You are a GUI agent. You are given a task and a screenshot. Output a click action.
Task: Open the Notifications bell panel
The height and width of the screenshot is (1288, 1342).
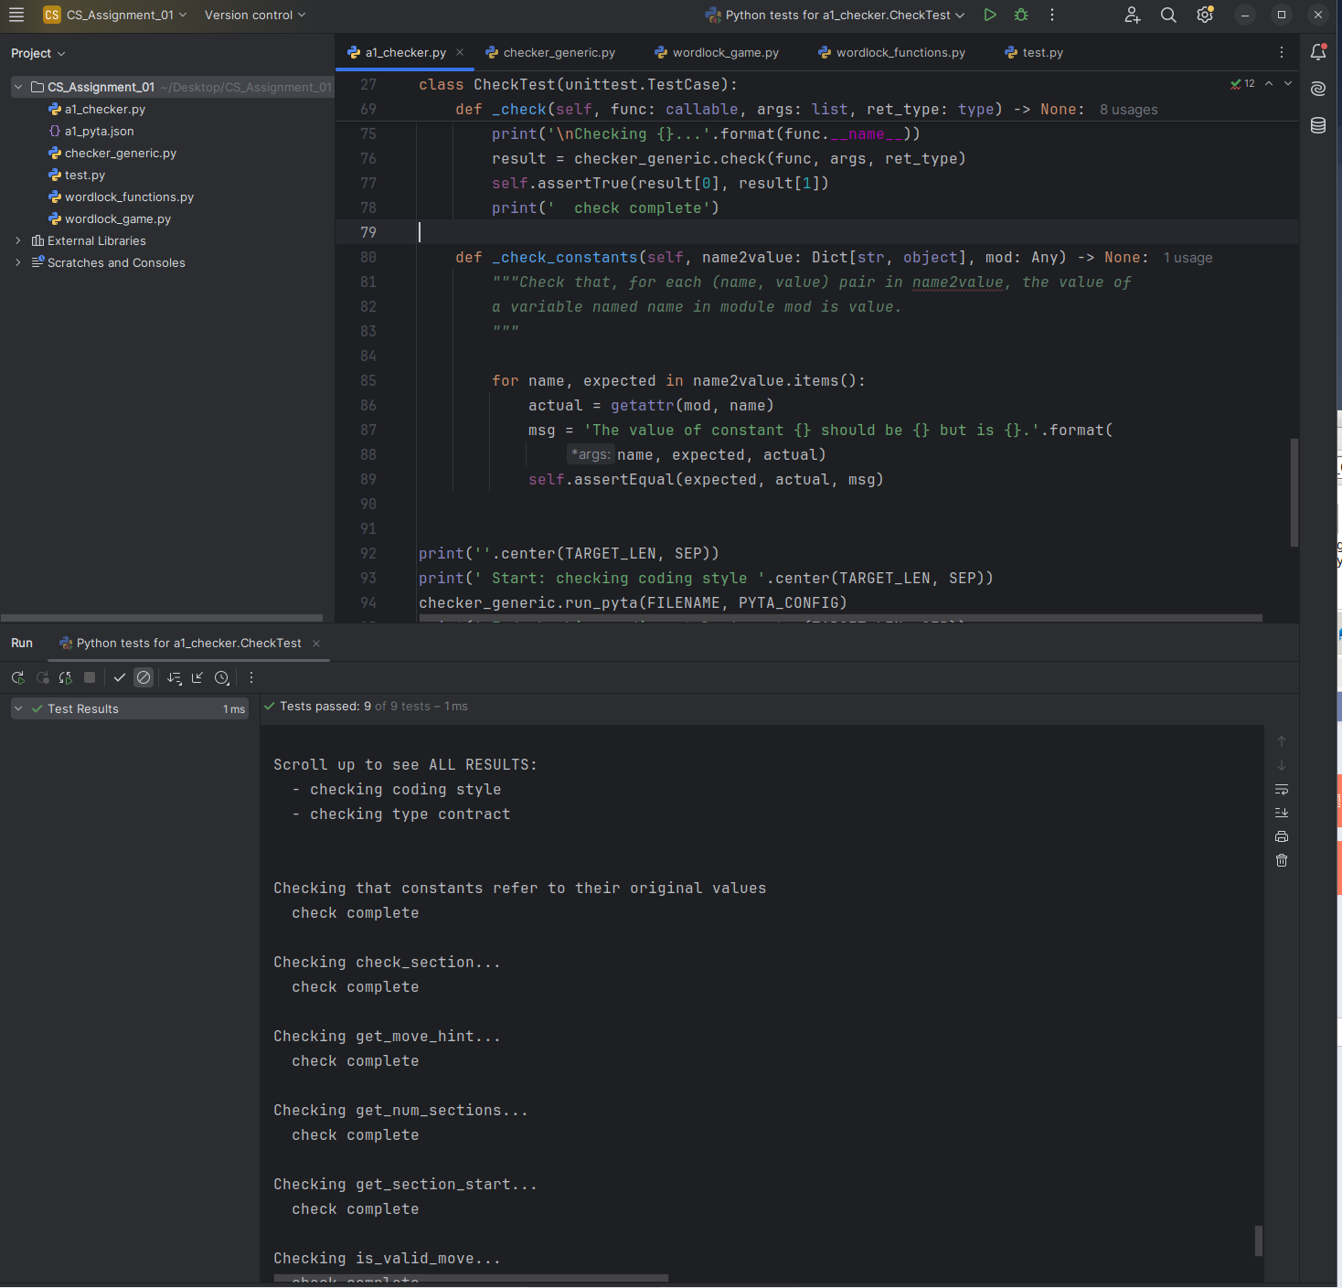point(1318,52)
